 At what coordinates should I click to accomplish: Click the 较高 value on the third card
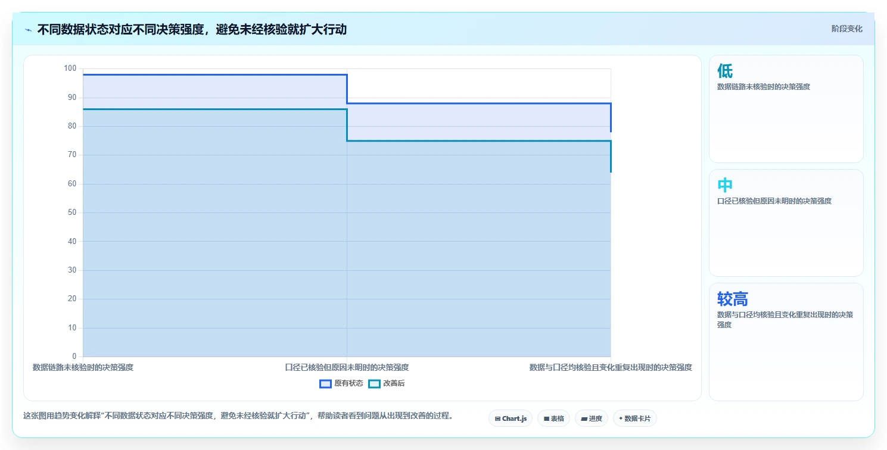(733, 299)
